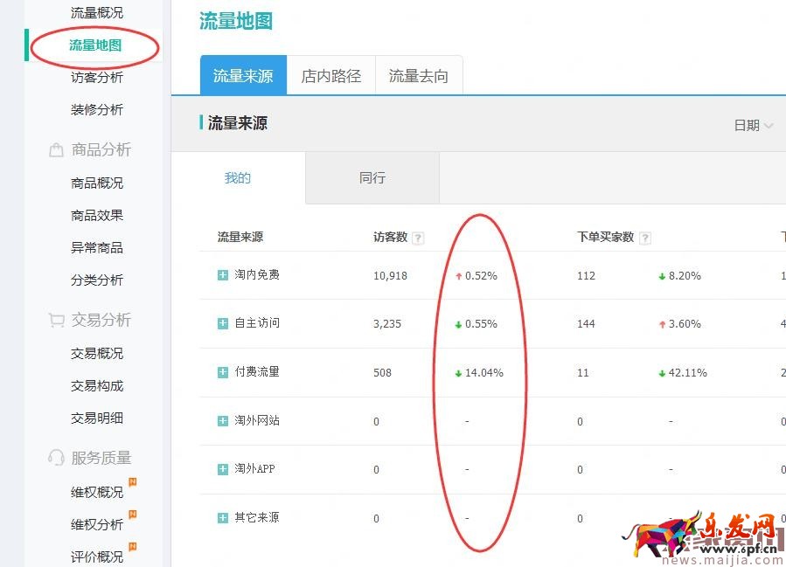Expand the 淘外网站 row
The image size is (786, 567).
(222, 420)
